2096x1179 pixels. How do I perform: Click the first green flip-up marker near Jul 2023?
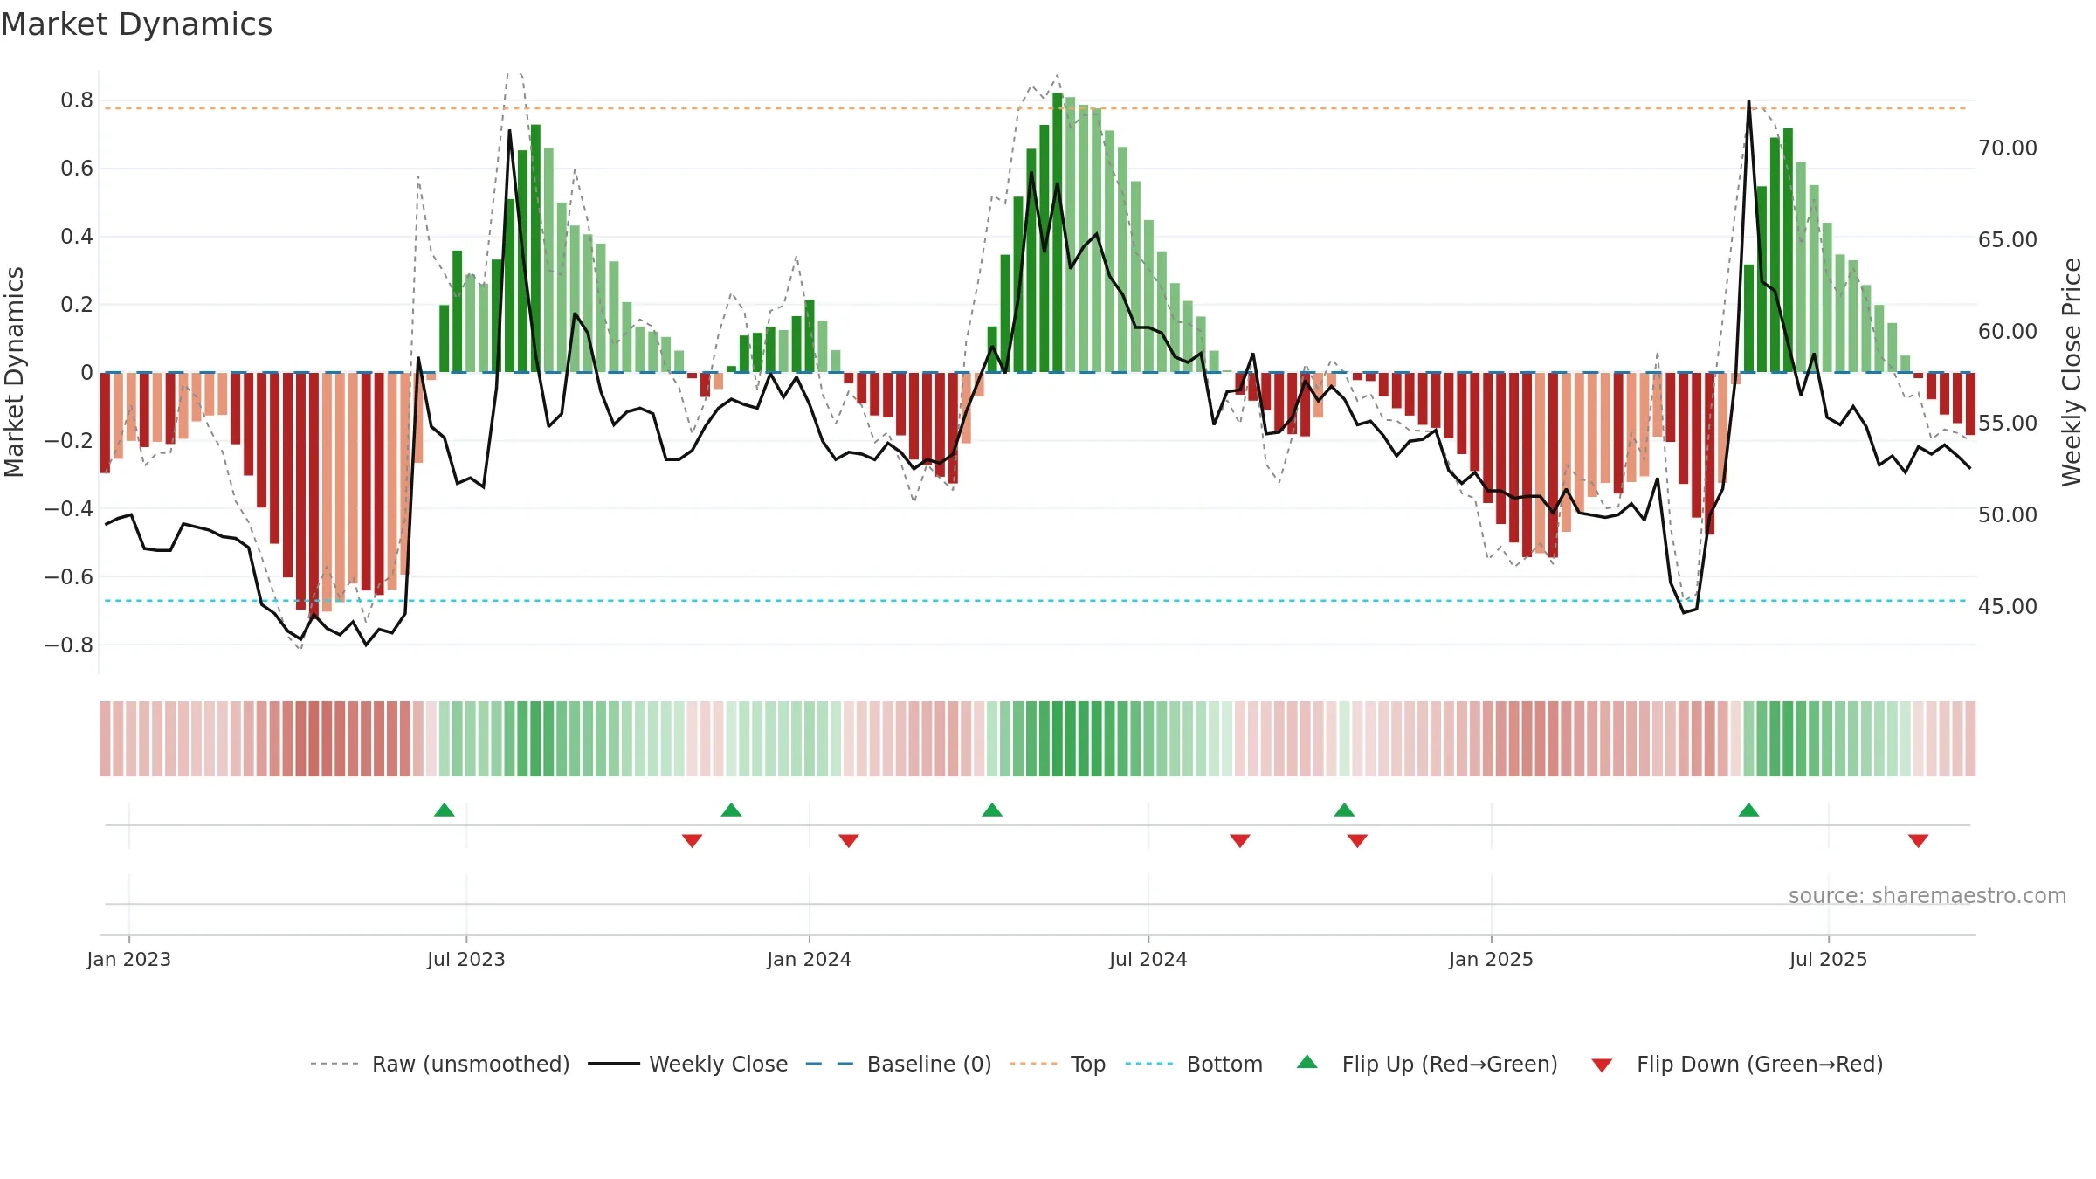pos(445,810)
